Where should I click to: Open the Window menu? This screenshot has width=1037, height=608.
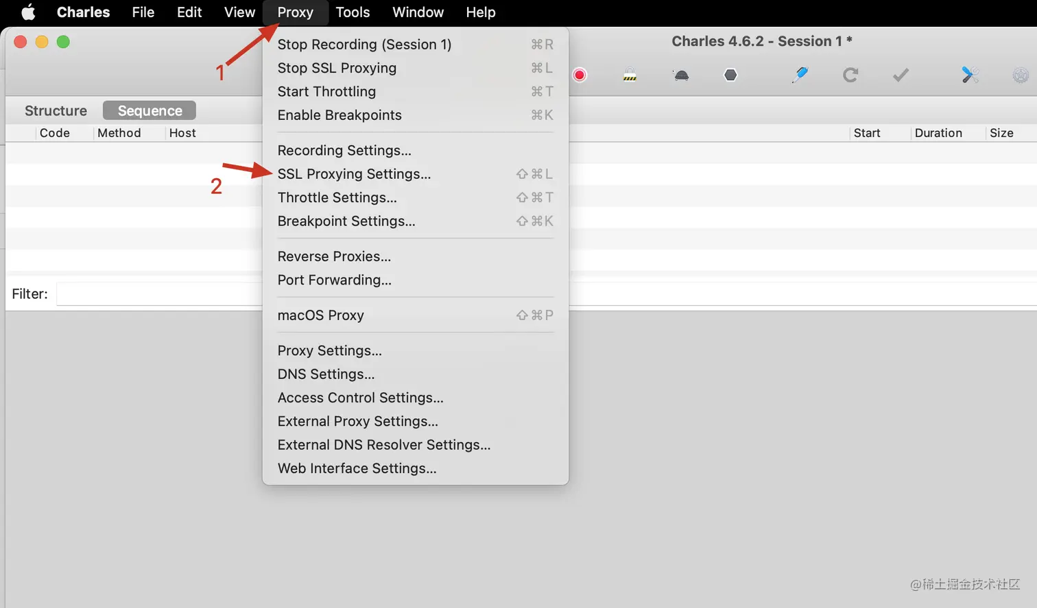418,12
